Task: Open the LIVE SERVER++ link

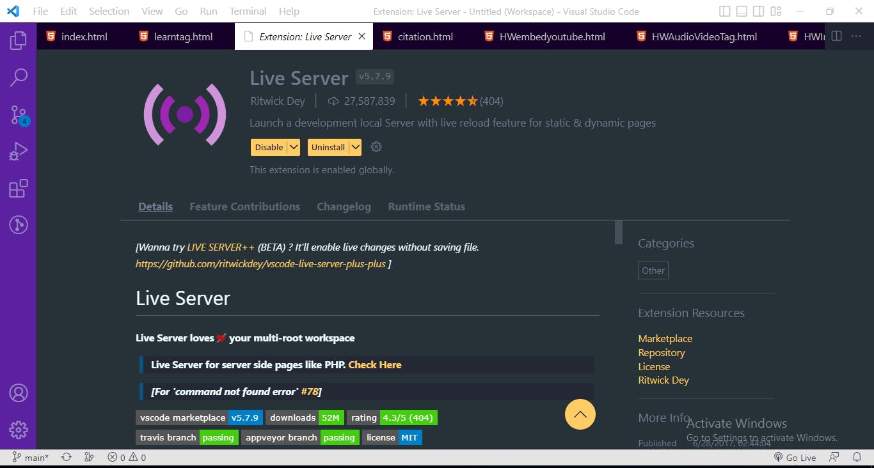Action: 221,247
